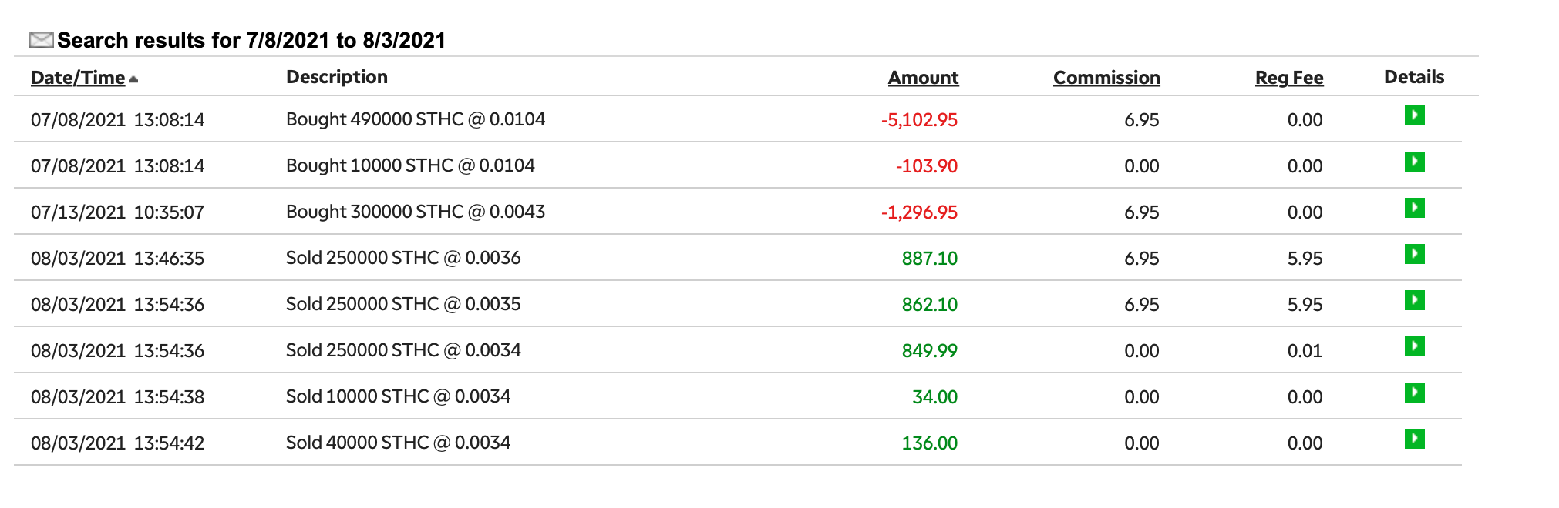Click the Sold 40000 STHC description
The height and width of the screenshot is (508, 1559).
click(398, 443)
